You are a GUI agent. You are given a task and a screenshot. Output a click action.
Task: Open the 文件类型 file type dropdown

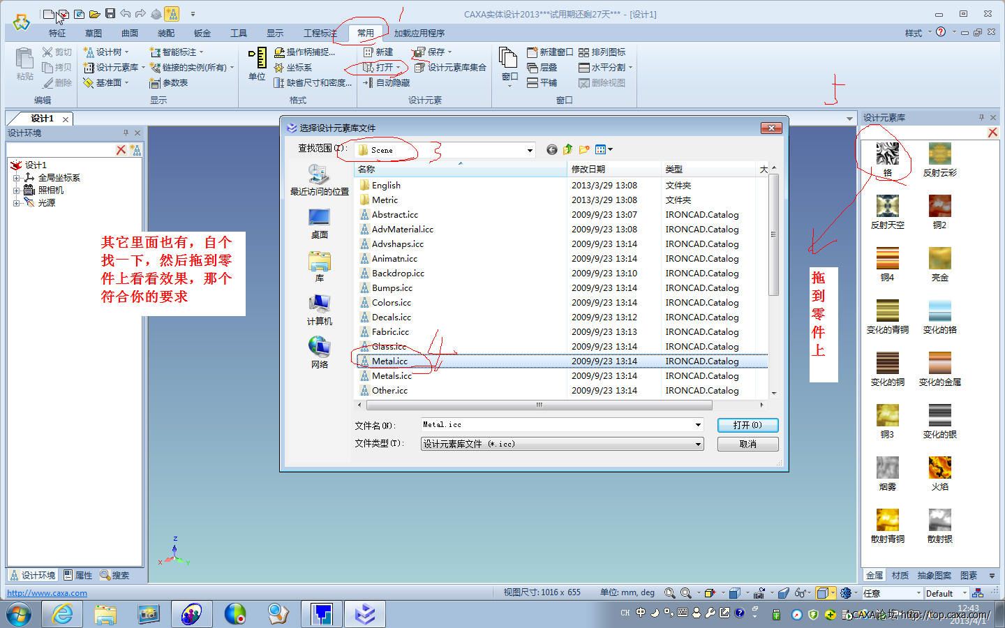(x=697, y=444)
